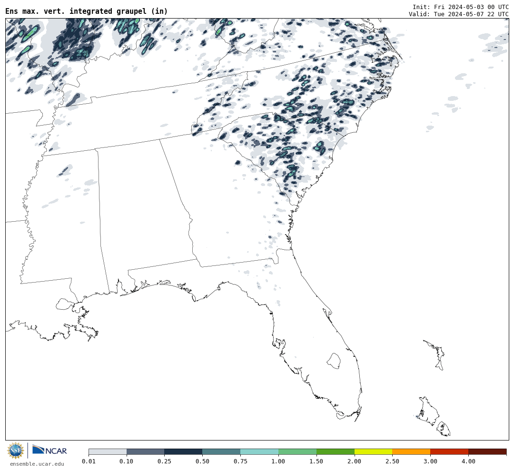Image resolution: width=514 pixels, height=470 pixels.
Task: Select the dark navy 0.25–0.50 colorbar segment
Action: pos(183,452)
